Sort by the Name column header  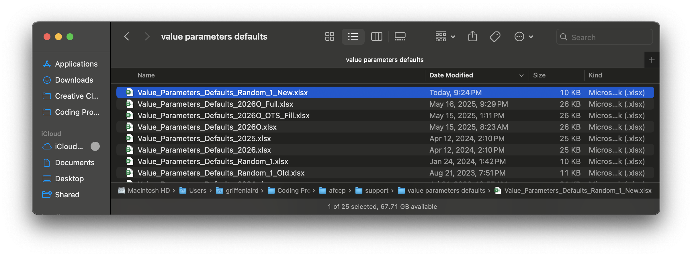pyautogui.click(x=146, y=75)
